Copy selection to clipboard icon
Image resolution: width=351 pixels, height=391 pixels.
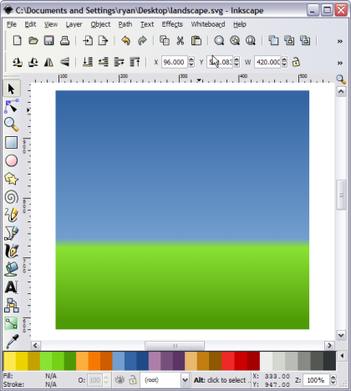click(165, 41)
